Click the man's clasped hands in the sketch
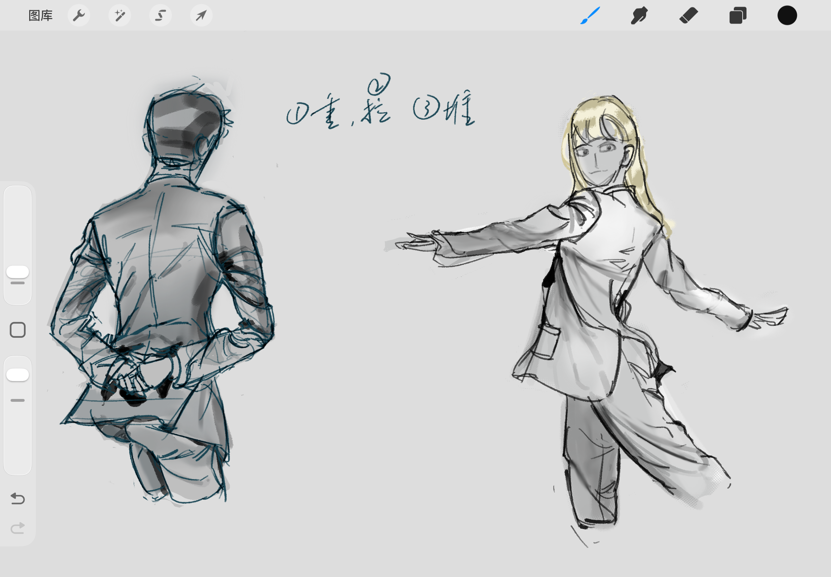Viewport: 831px width, 577px height. pyautogui.click(x=139, y=376)
